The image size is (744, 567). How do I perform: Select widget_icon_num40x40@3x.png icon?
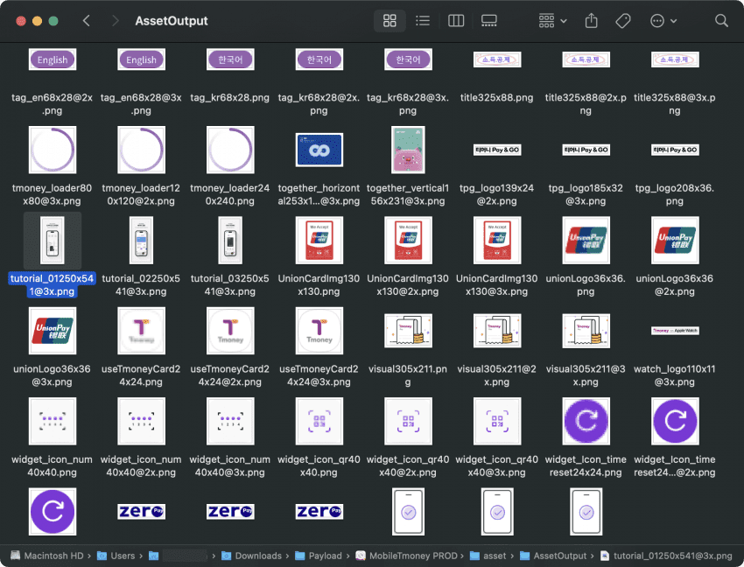click(230, 422)
